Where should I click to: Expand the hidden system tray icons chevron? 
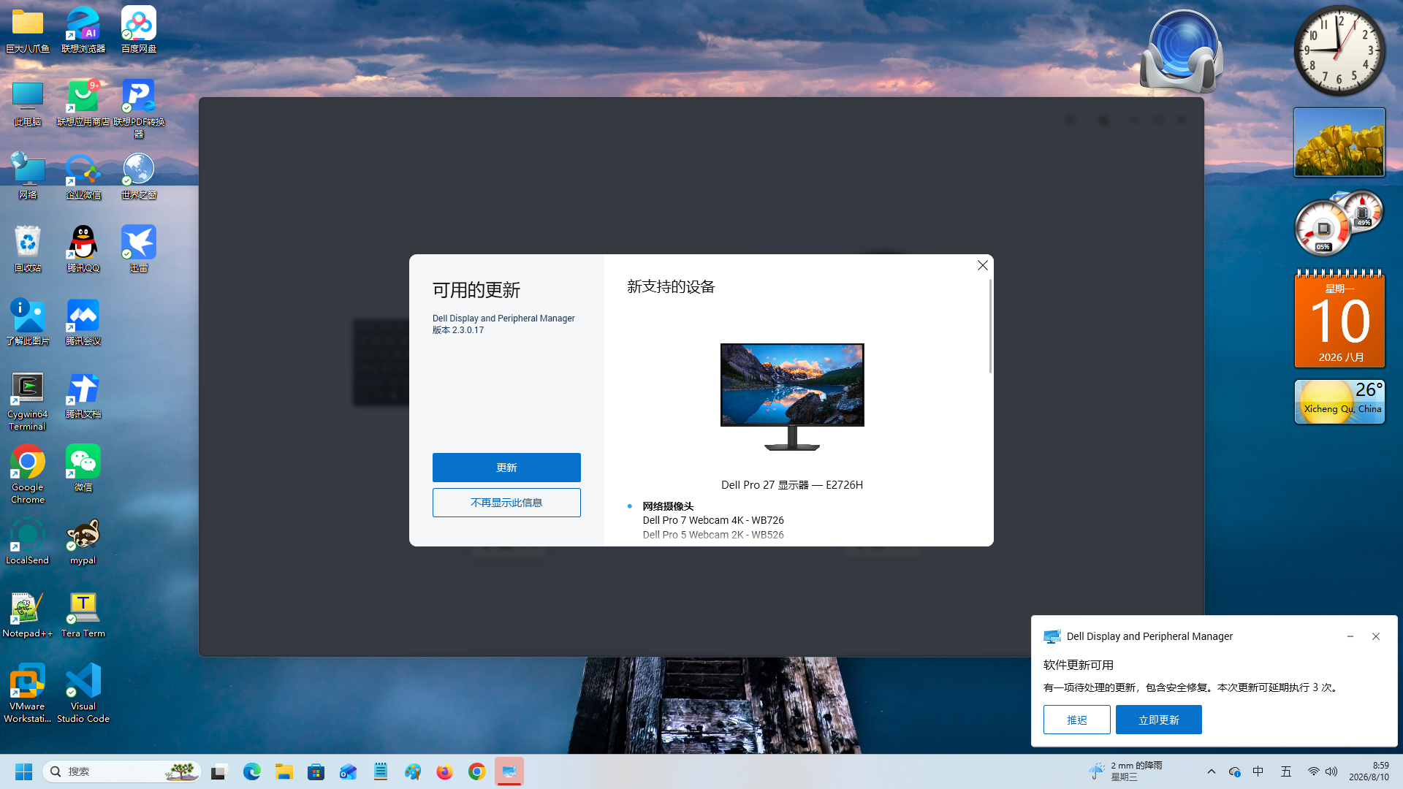coord(1212,771)
